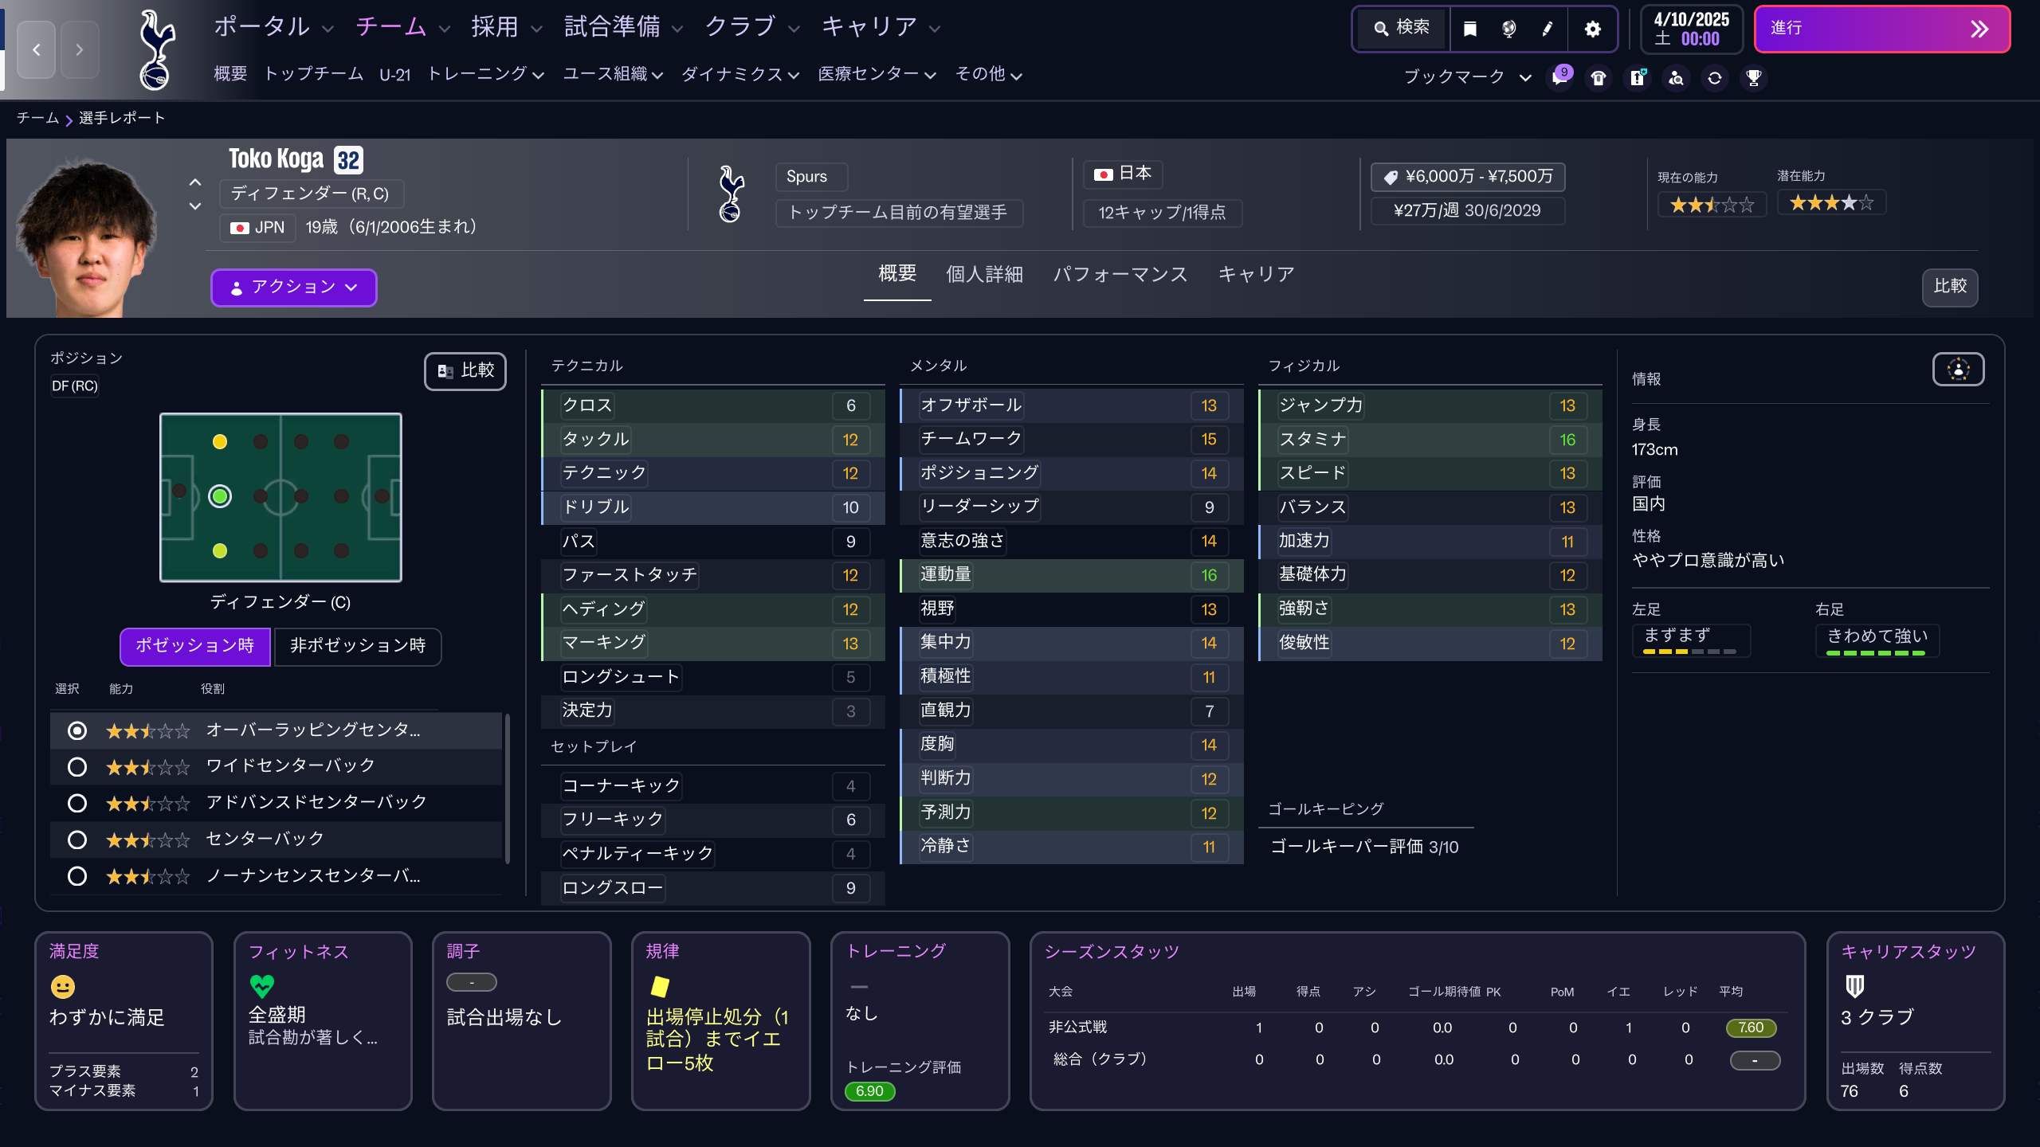Switch to the パフォーマンス tab
The width and height of the screenshot is (2040, 1147).
[1120, 274]
